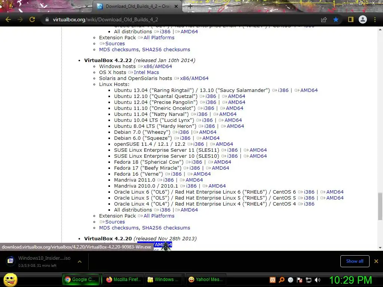Download Oracle Linux 5 / RHEL5 i386
The image size is (383, 287).
click(x=309, y=198)
